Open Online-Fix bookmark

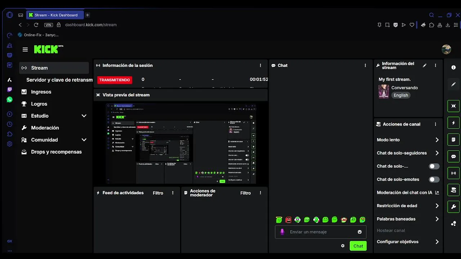click(38, 35)
